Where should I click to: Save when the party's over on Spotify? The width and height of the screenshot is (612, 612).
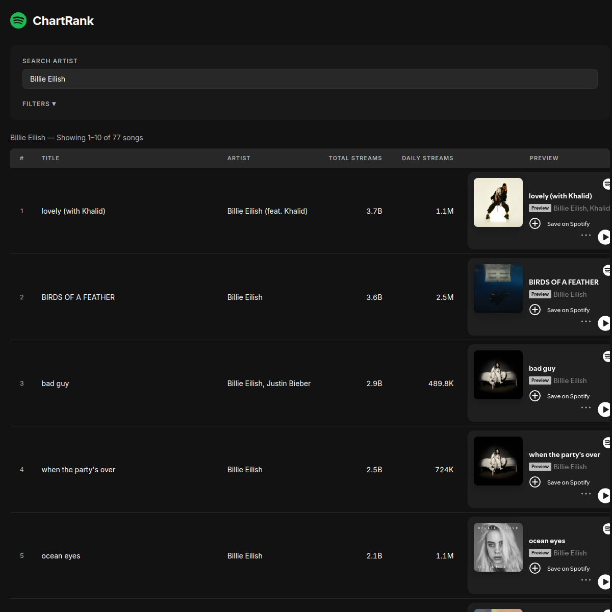tap(535, 482)
